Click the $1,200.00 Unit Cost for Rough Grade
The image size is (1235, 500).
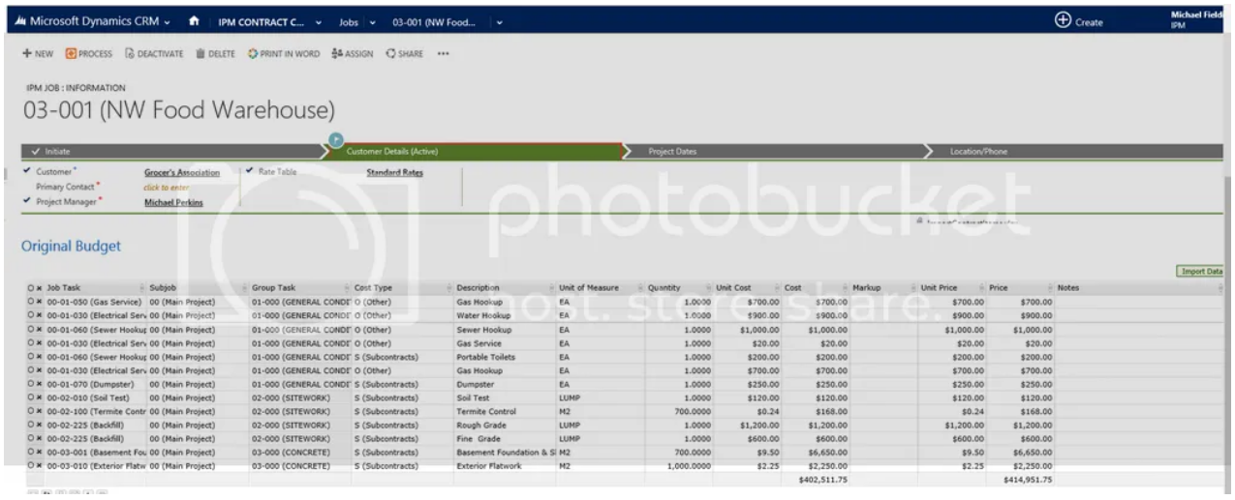point(758,424)
